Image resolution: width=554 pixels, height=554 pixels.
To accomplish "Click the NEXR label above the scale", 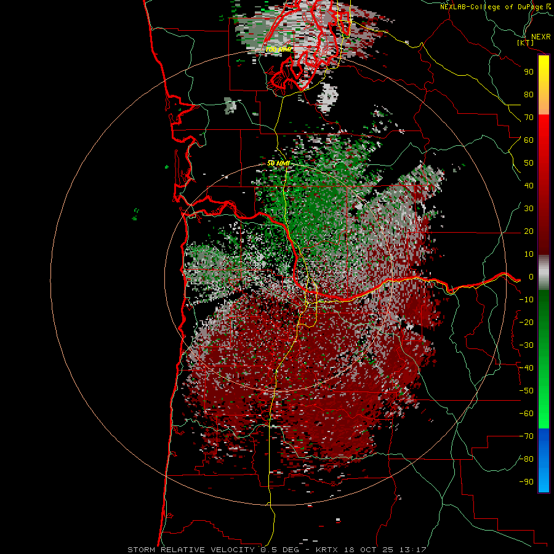I will (x=540, y=37).
